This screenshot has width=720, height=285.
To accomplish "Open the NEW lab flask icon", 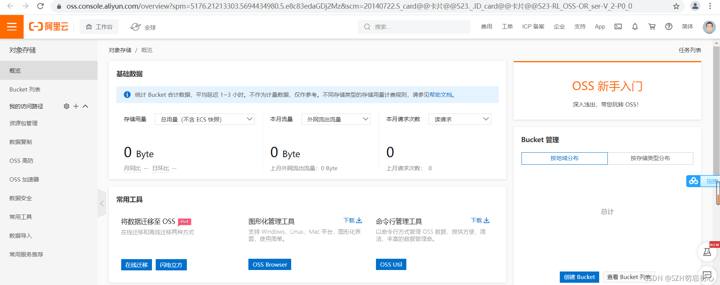I will [x=707, y=252].
